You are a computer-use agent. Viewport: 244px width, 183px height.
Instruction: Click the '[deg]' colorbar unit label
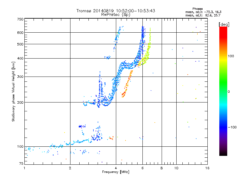click(x=224, y=24)
